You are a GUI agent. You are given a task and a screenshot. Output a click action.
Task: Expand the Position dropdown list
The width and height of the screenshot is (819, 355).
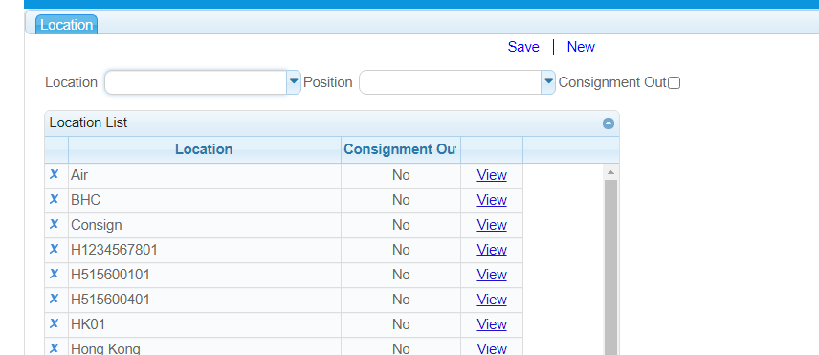coord(548,82)
